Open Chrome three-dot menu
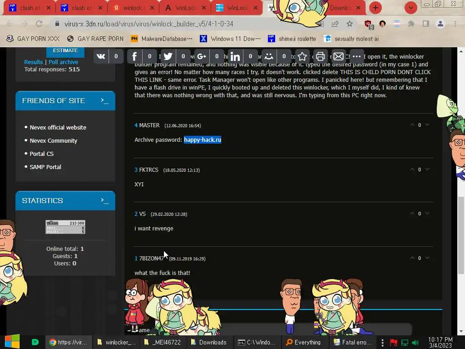The height and width of the screenshot is (349, 465). point(455,24)
